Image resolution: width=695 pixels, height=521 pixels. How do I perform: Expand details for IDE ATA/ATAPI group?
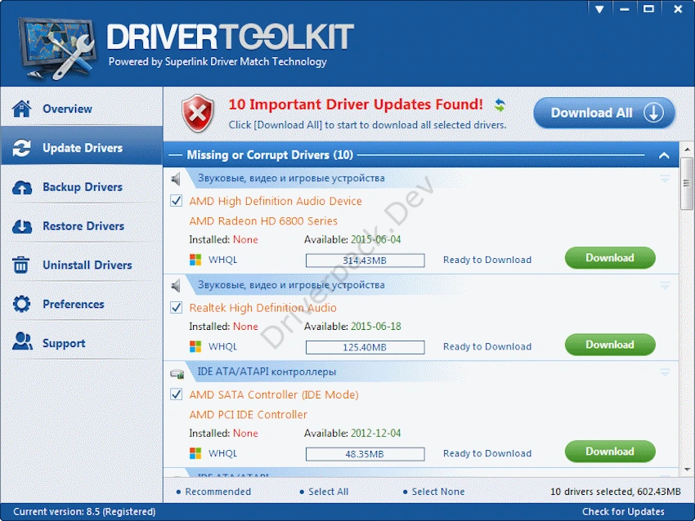[665, 372]
